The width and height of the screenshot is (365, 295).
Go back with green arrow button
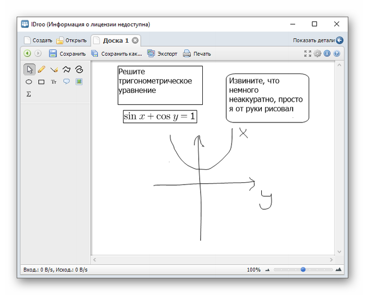click(x=27, y=54)
